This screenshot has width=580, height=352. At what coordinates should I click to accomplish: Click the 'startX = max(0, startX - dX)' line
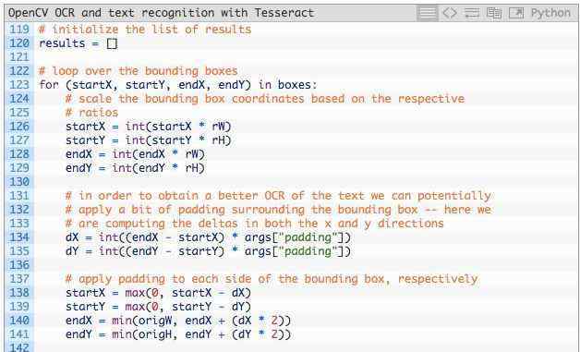(158, 293)
